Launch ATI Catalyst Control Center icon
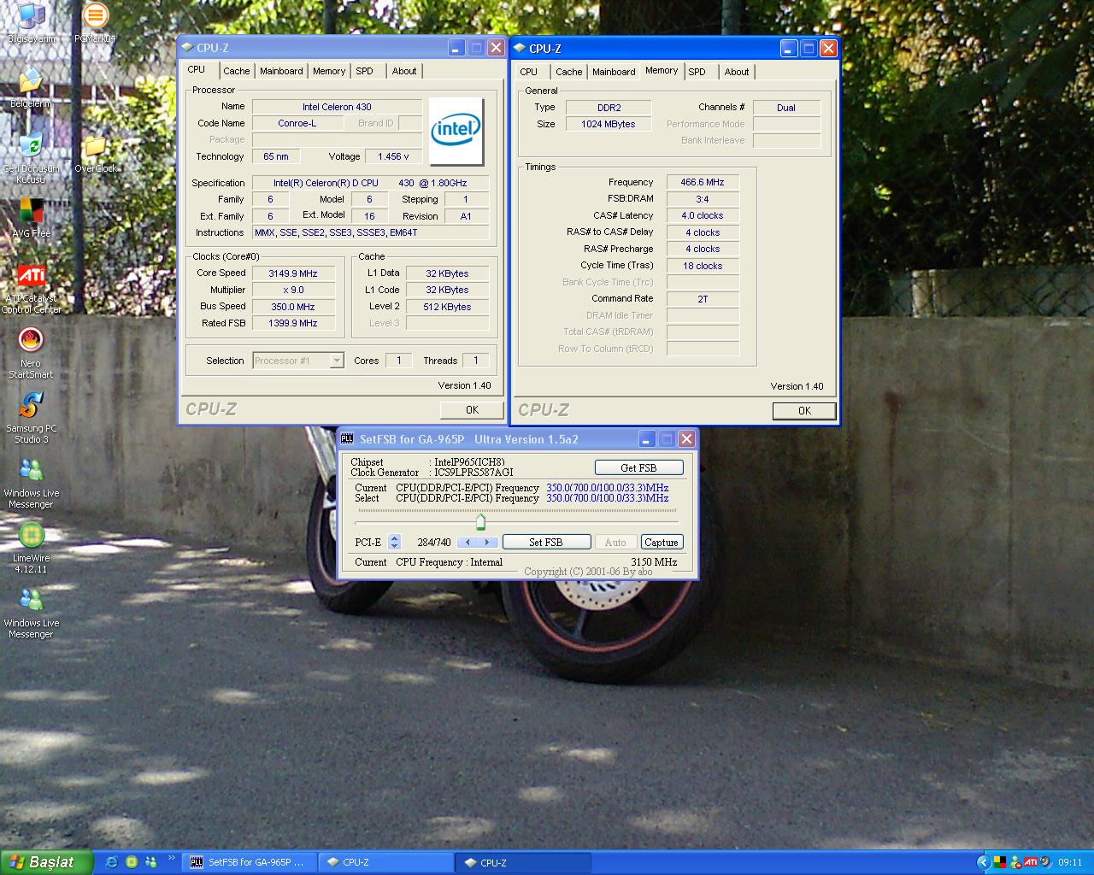Viewport: 1094px width, 875px height. point(31,289)
